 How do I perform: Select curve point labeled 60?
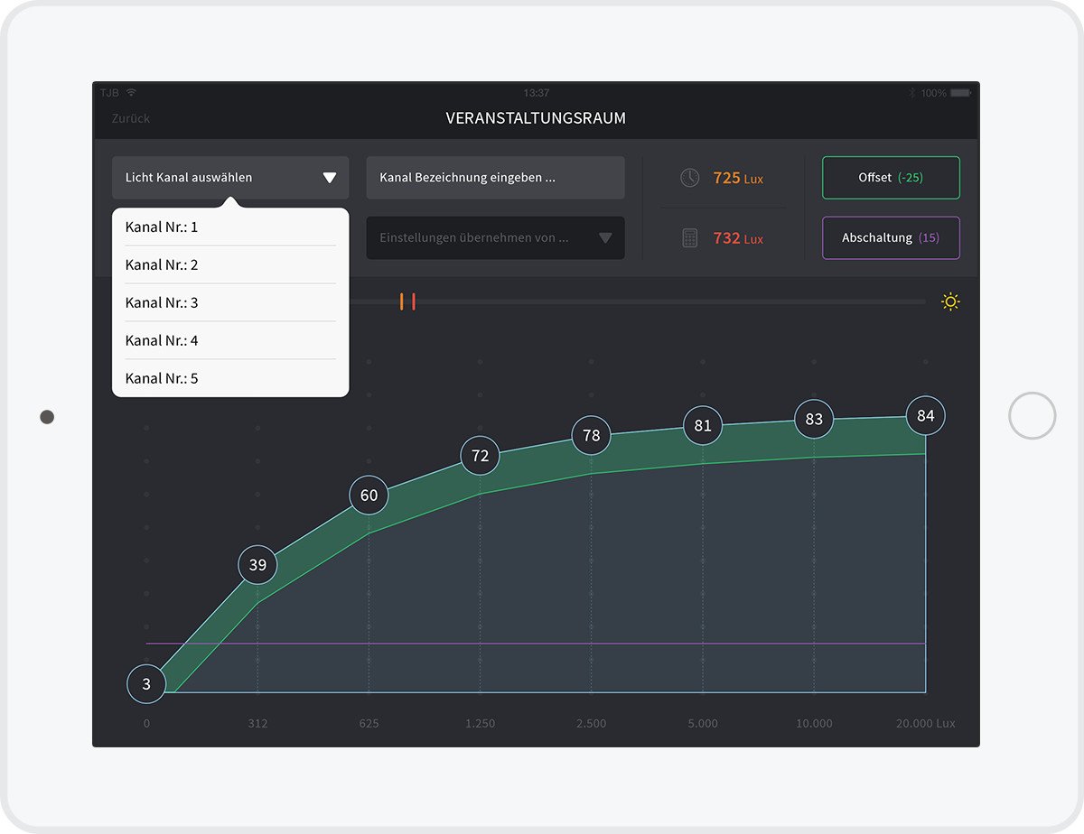(x=369, y=496)
